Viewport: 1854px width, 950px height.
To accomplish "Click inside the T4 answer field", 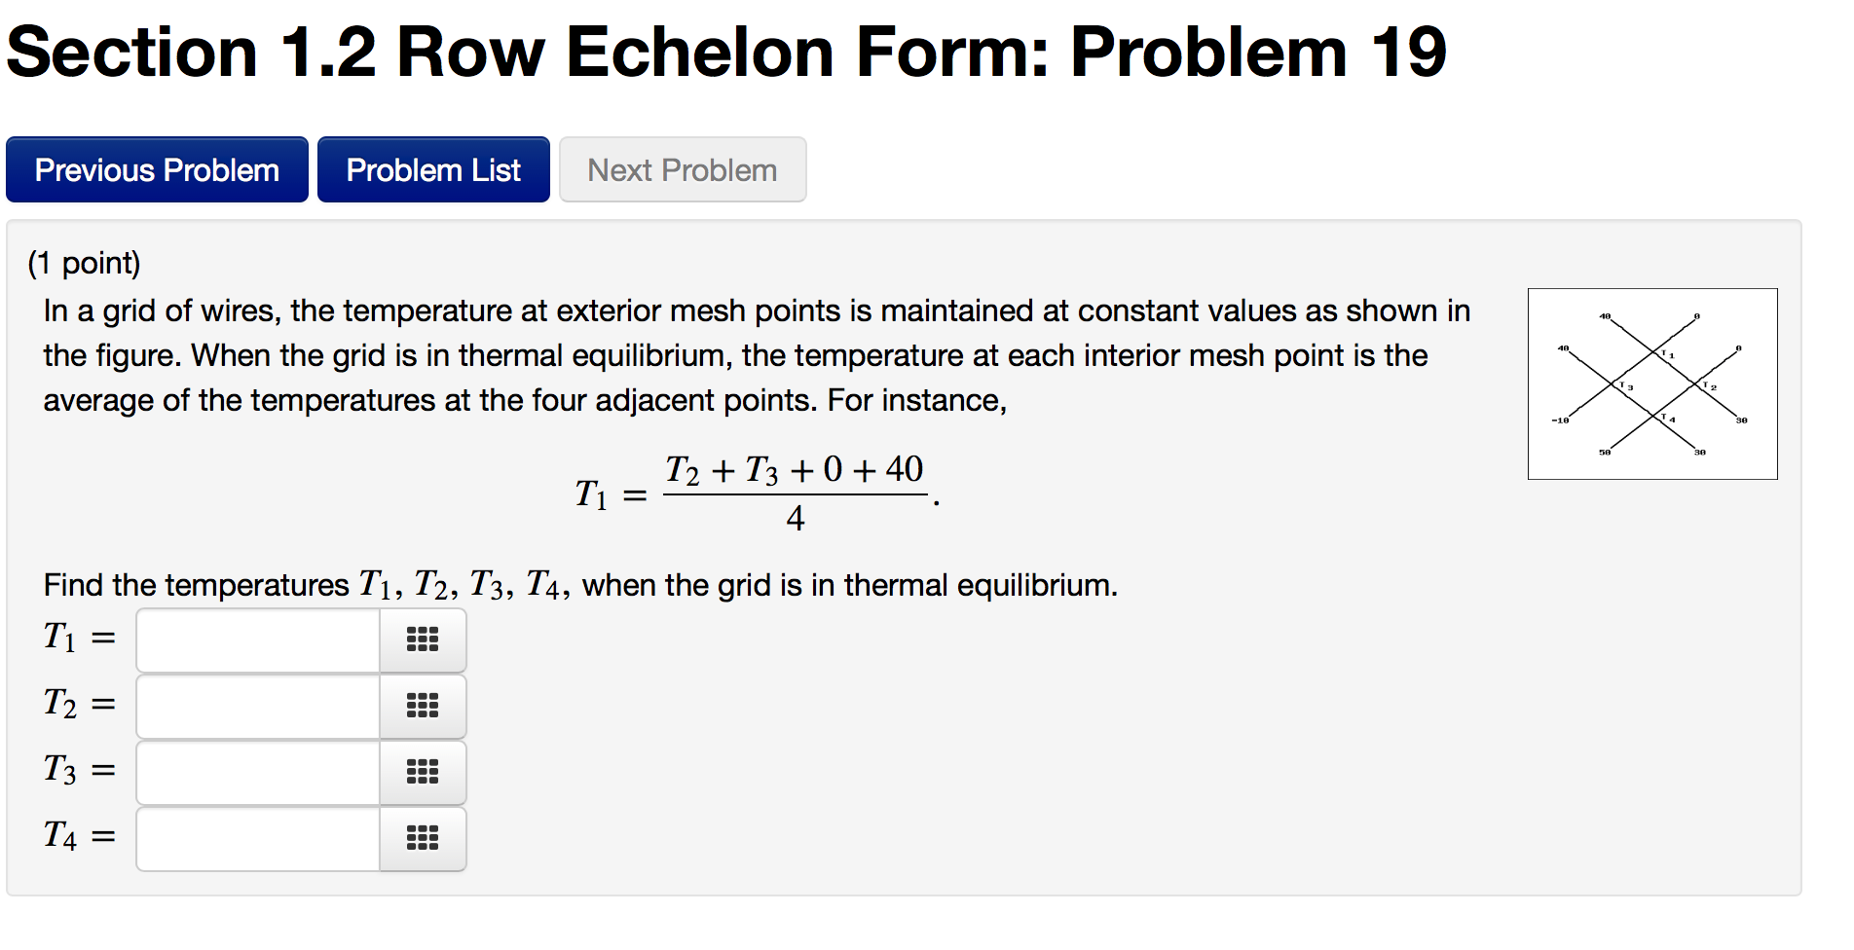I will [256, 838].
